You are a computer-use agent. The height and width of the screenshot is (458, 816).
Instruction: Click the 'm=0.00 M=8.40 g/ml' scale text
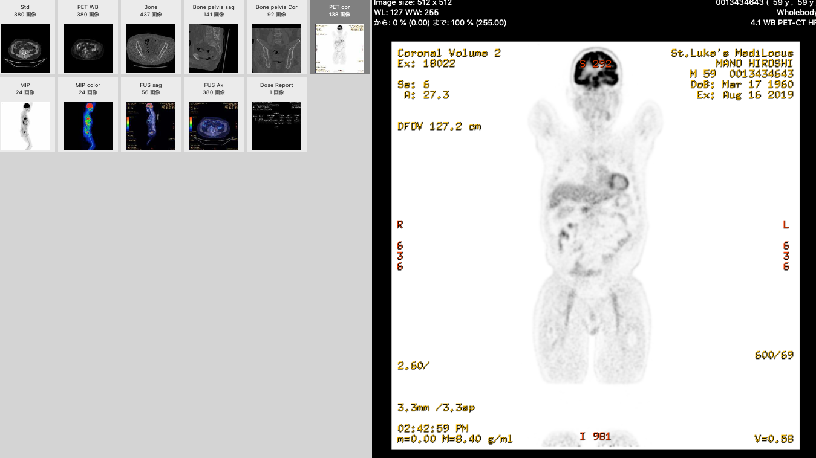point(455,439)
